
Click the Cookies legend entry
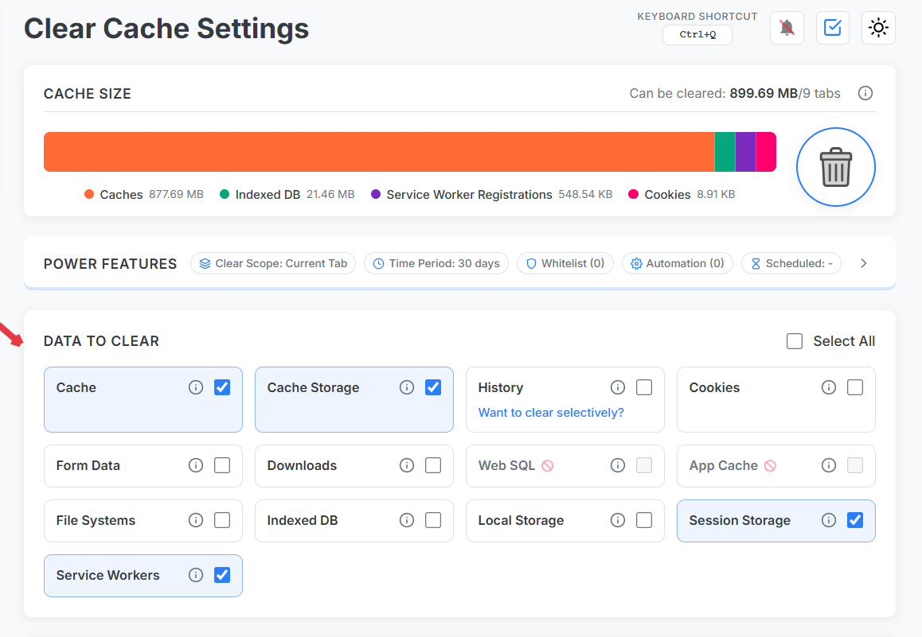(x=682, y=194)
